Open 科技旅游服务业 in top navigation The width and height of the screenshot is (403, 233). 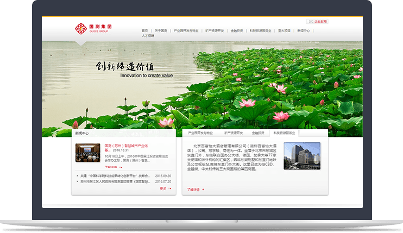click(x=260, y=31)
